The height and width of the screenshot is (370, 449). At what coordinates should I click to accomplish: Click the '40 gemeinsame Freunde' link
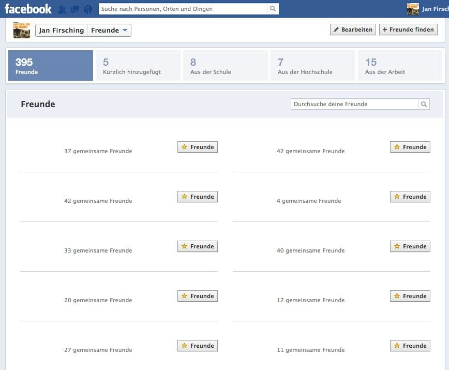click(311, 250)
